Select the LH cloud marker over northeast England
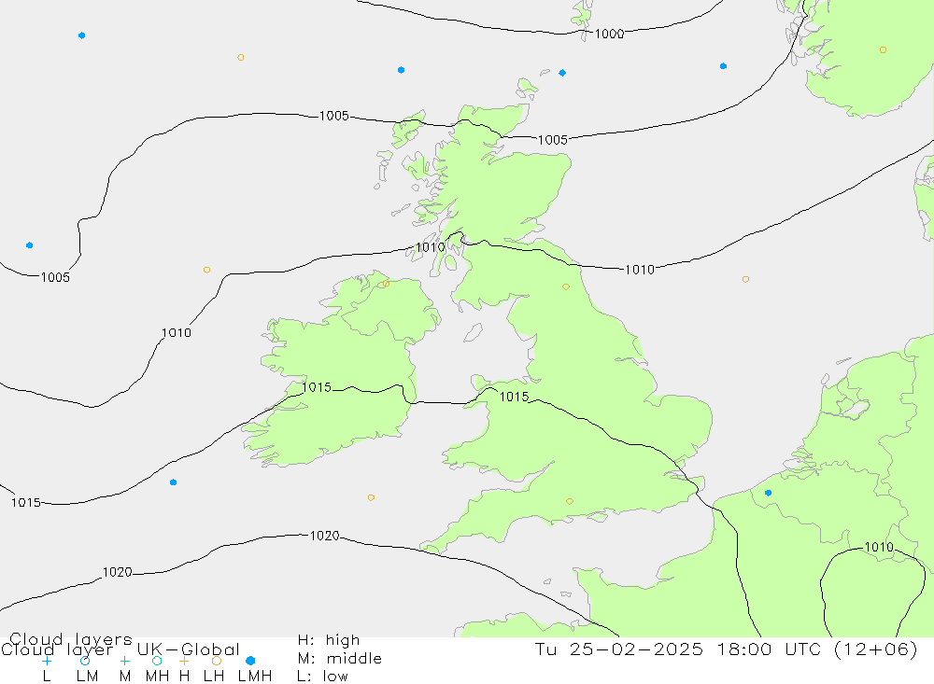The height and width of the screenshot is (684, 934). (566, 286)
